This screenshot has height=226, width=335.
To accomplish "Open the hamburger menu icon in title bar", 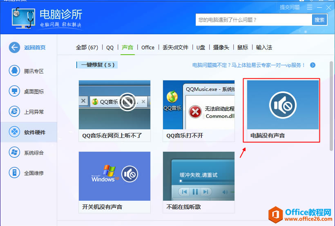I will point(310,7).
